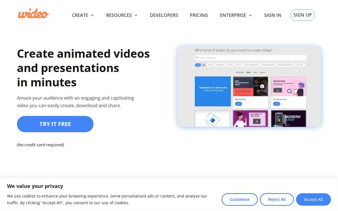Screen dimensions: 338x211
Task: Click EDIT under Breaking News
Action: [x=239, y=104]
